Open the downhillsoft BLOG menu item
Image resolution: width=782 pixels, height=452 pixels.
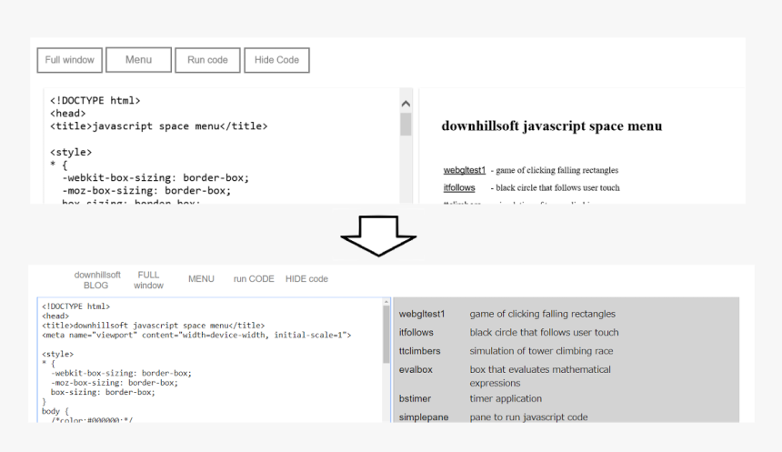[x=96, y=279]
